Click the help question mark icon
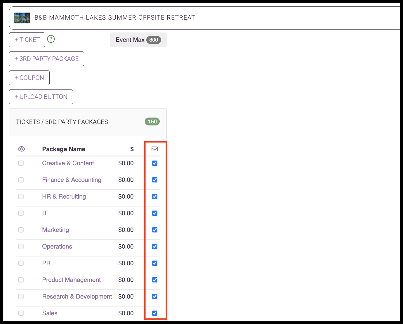The width and height of the screenshot is (403, 324). click(x=51, y=39)
